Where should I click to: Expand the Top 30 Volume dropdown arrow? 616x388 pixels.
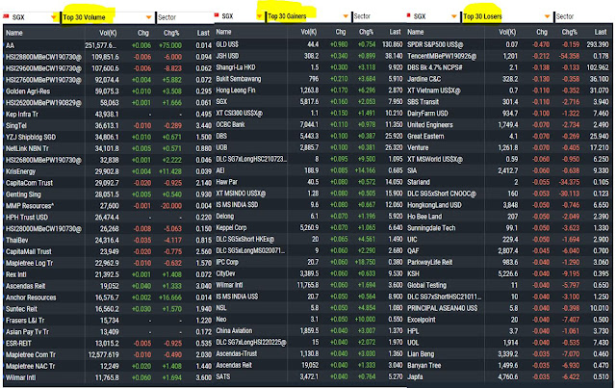(x=148, y=17)
